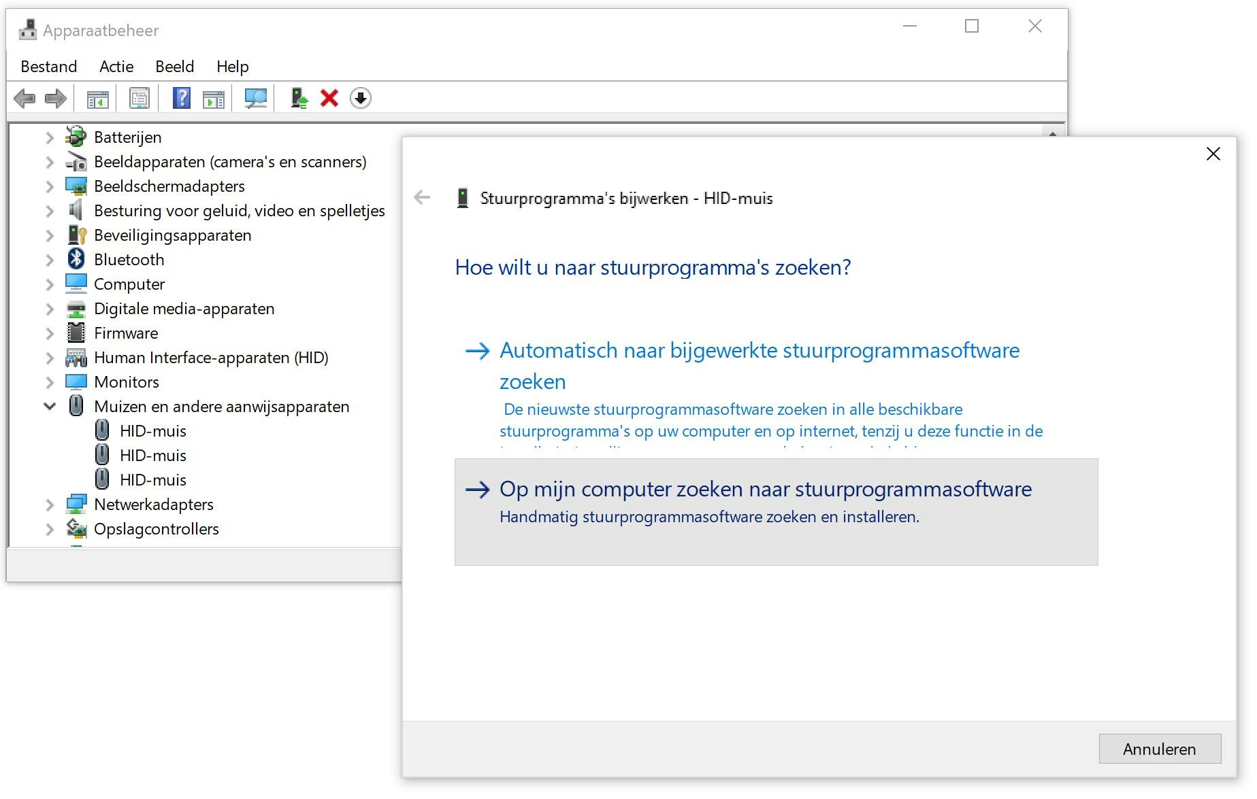This screenshot has height=799, width=1257.
Task: Click the red X uninstall device icon
Action: 329,99
